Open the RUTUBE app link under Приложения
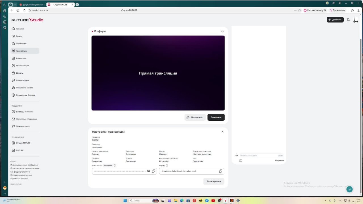This screenshot has width=363, height=204. (x=25, y=150)
